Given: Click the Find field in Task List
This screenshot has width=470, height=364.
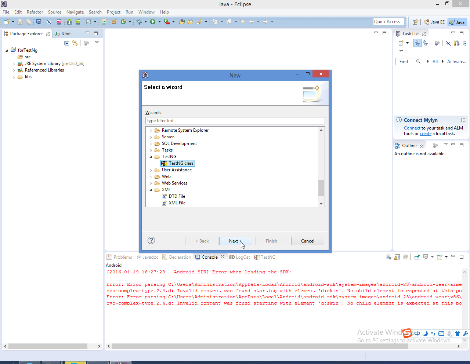Looking at the screenshot, I should (409, 62).
